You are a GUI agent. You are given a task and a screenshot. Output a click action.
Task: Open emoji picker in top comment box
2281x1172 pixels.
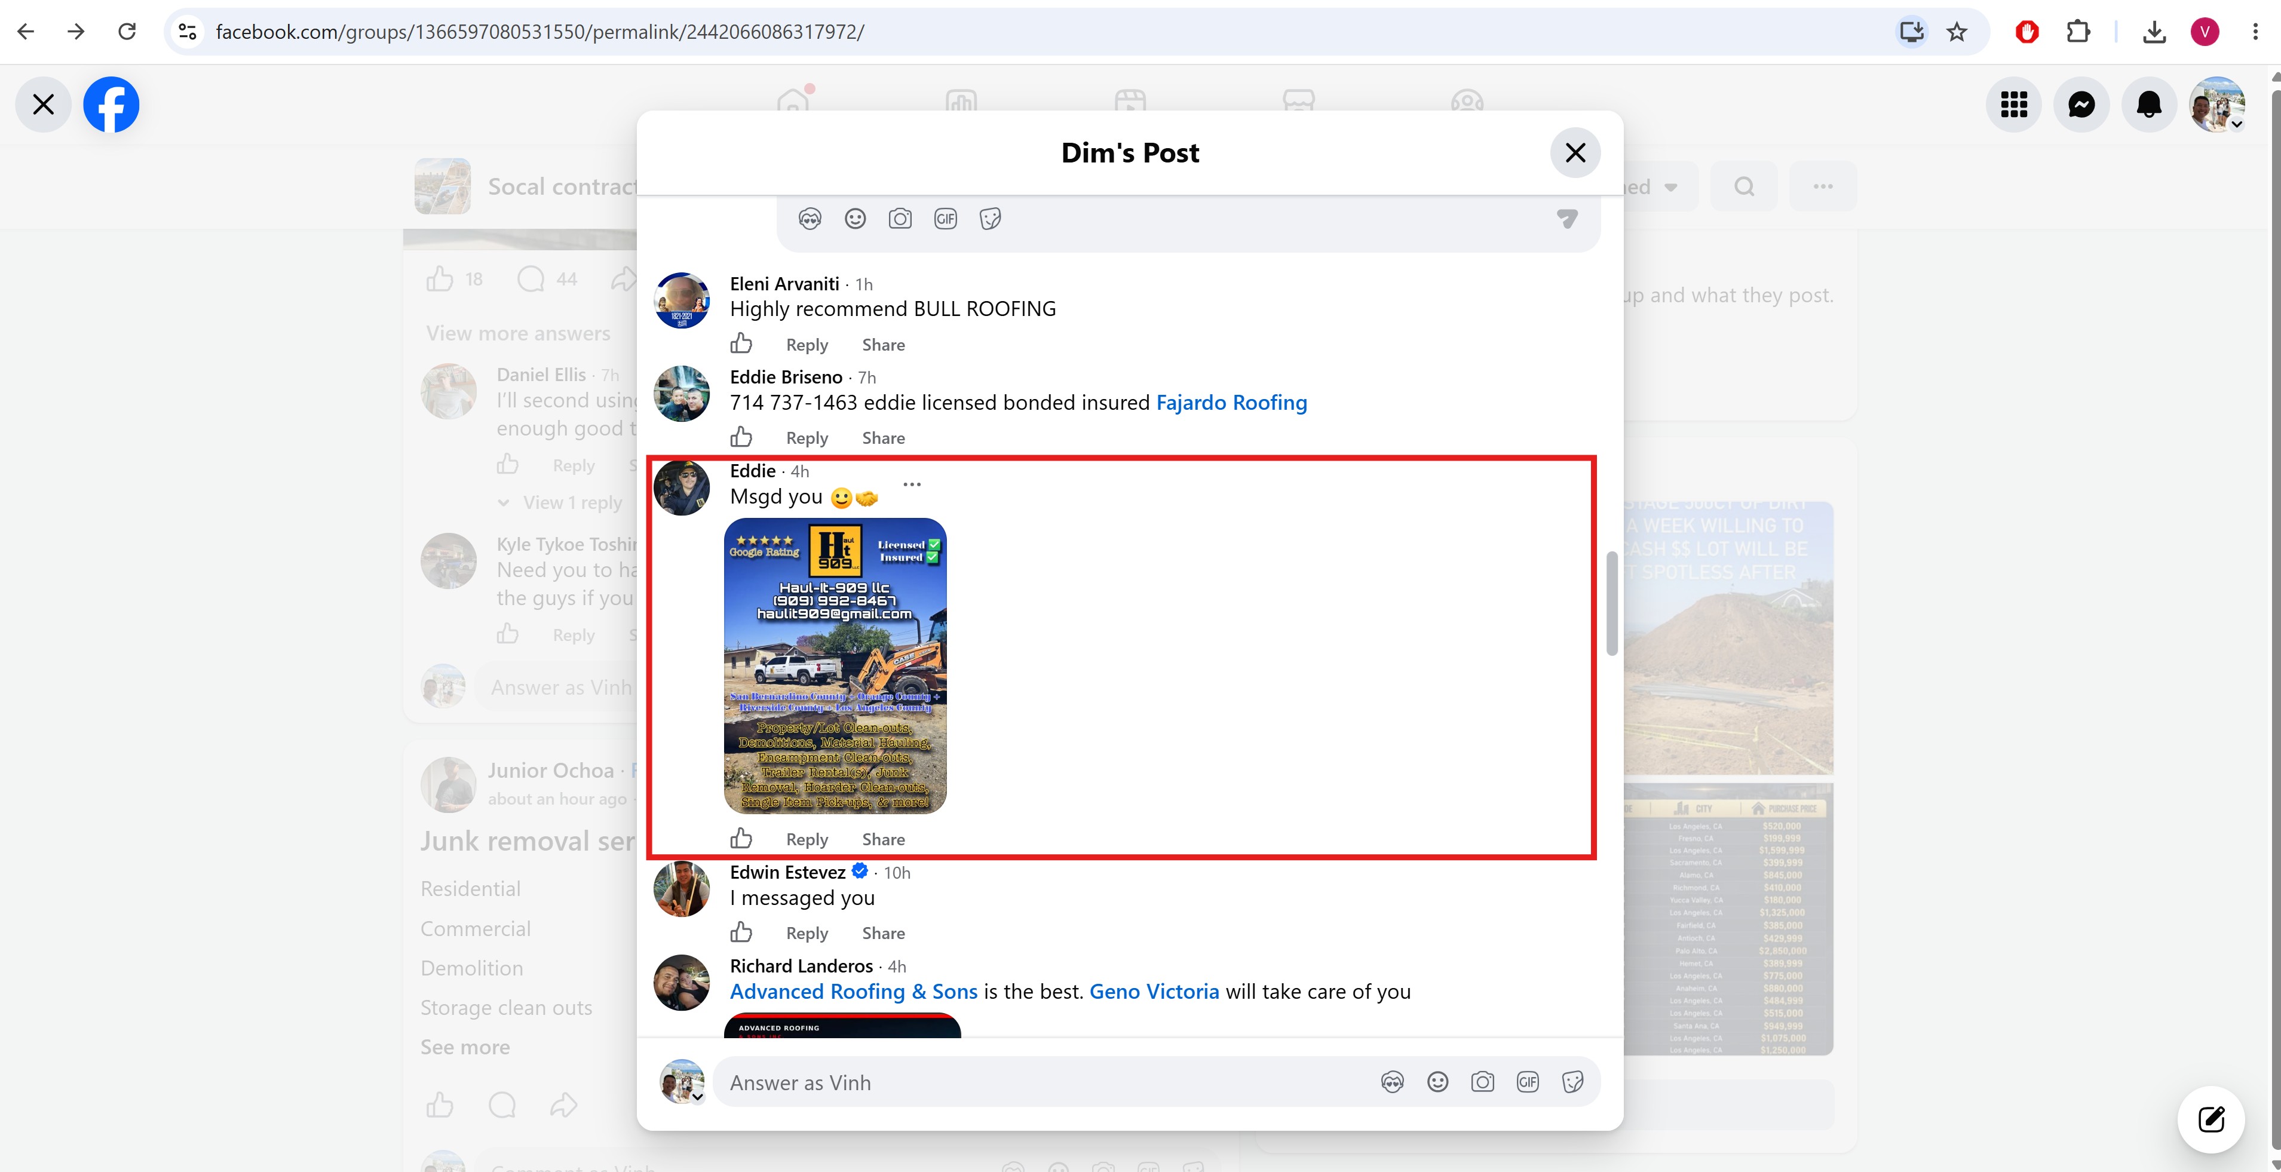pos(856,219)
